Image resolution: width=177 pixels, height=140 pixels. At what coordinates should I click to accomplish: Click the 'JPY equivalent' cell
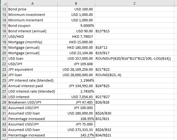[x=32, y=69]
